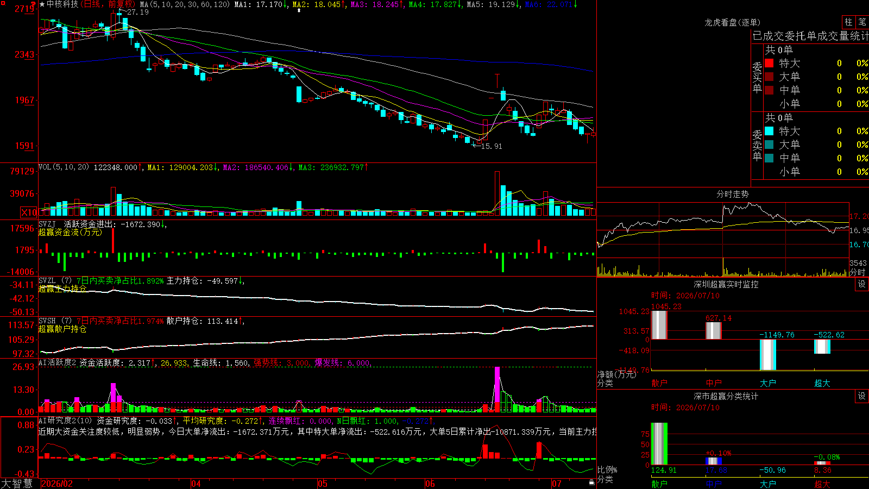Click the 06 month timeline marker
The image size is (869, 489).
point(430,484)
